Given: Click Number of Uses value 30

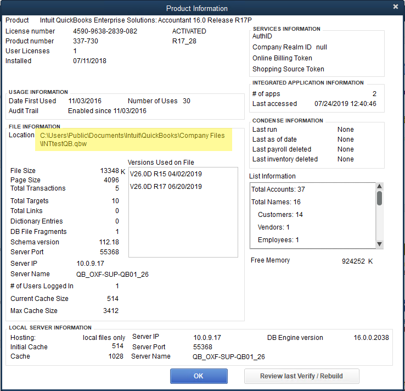Looking at the screenshot, I should [187, 101].
